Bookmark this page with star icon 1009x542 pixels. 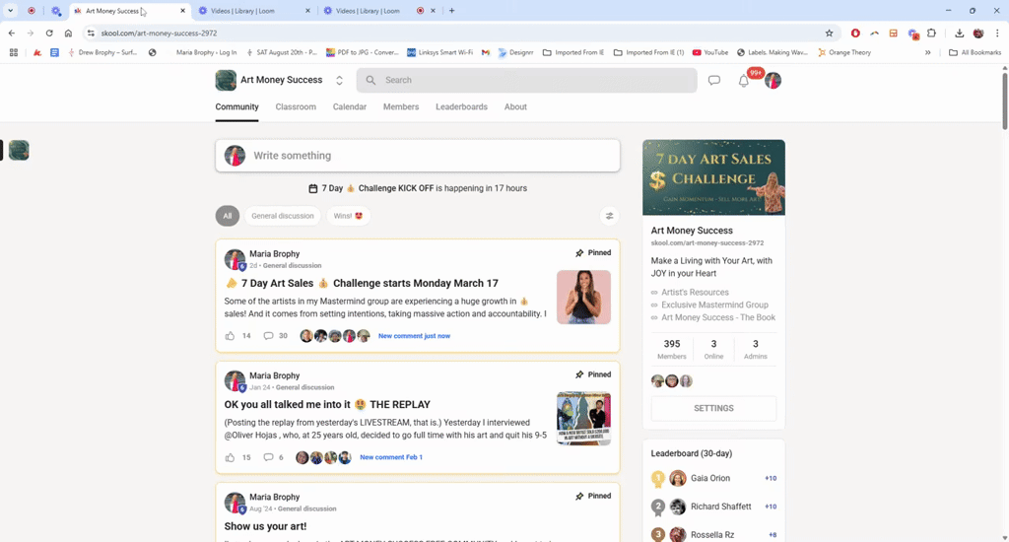tap(829, 33)
